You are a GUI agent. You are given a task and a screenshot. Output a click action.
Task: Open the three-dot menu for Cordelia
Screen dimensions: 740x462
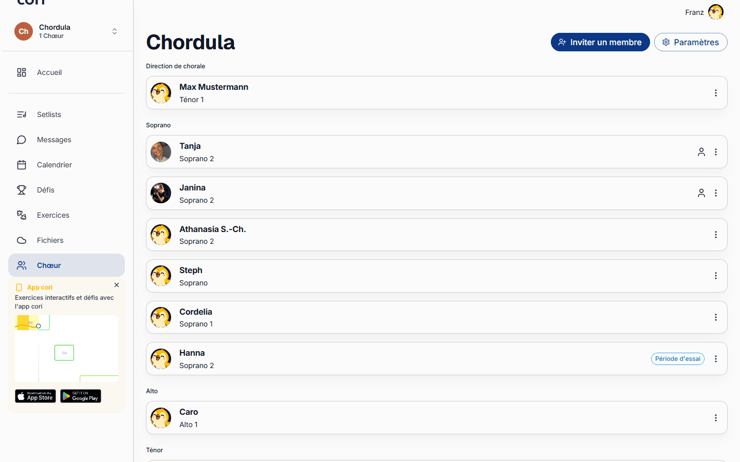click(x=716, y=317)
